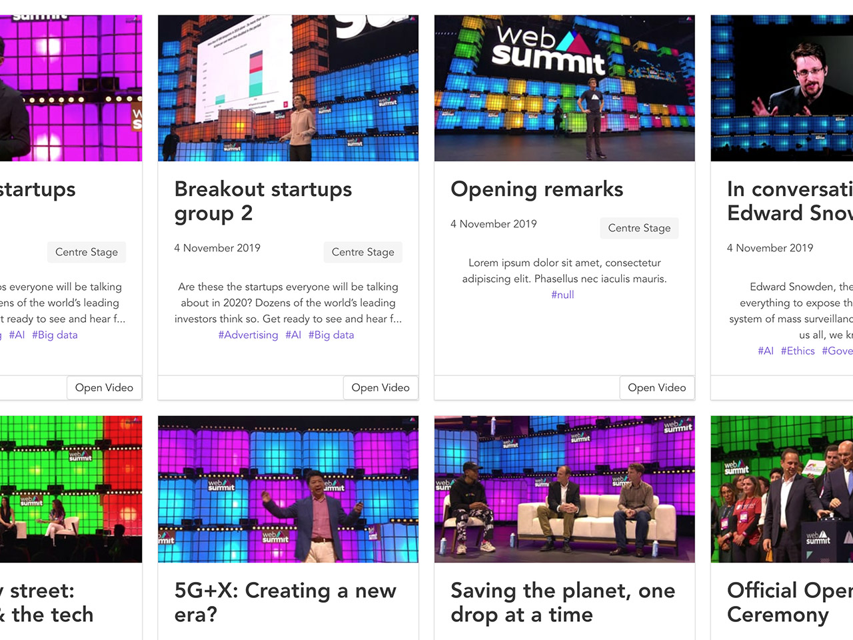Image resolution: width=853 pixels, height=640 pixels.
Task: Click the Saving the planet thumbnail
Action: (x=564, y=489)
